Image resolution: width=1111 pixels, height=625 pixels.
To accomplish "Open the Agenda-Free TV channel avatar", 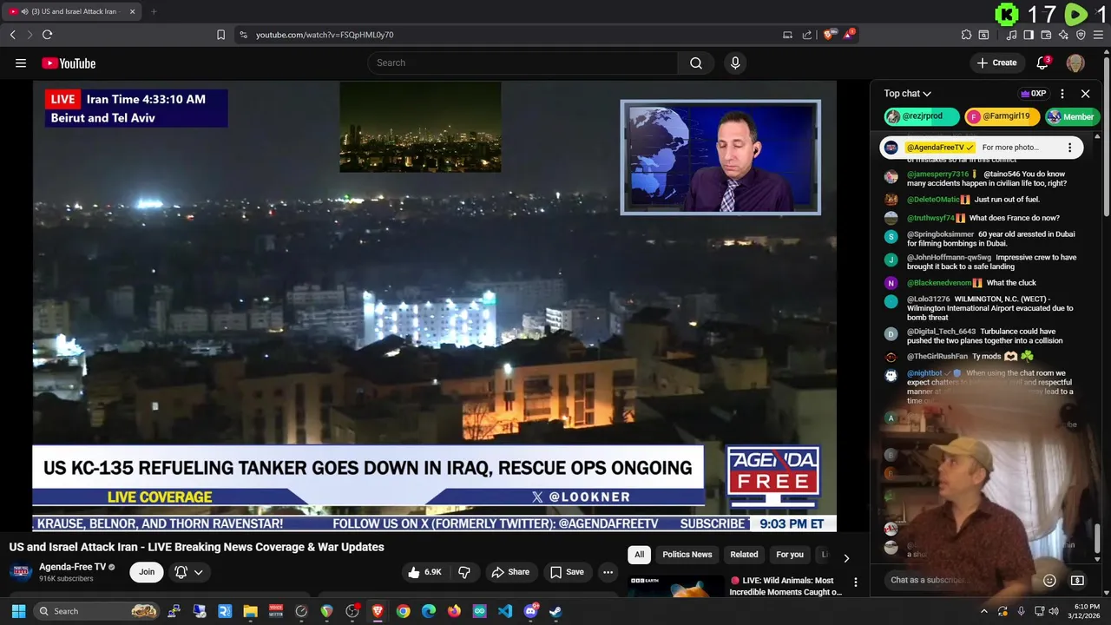I will coord(22,572).
